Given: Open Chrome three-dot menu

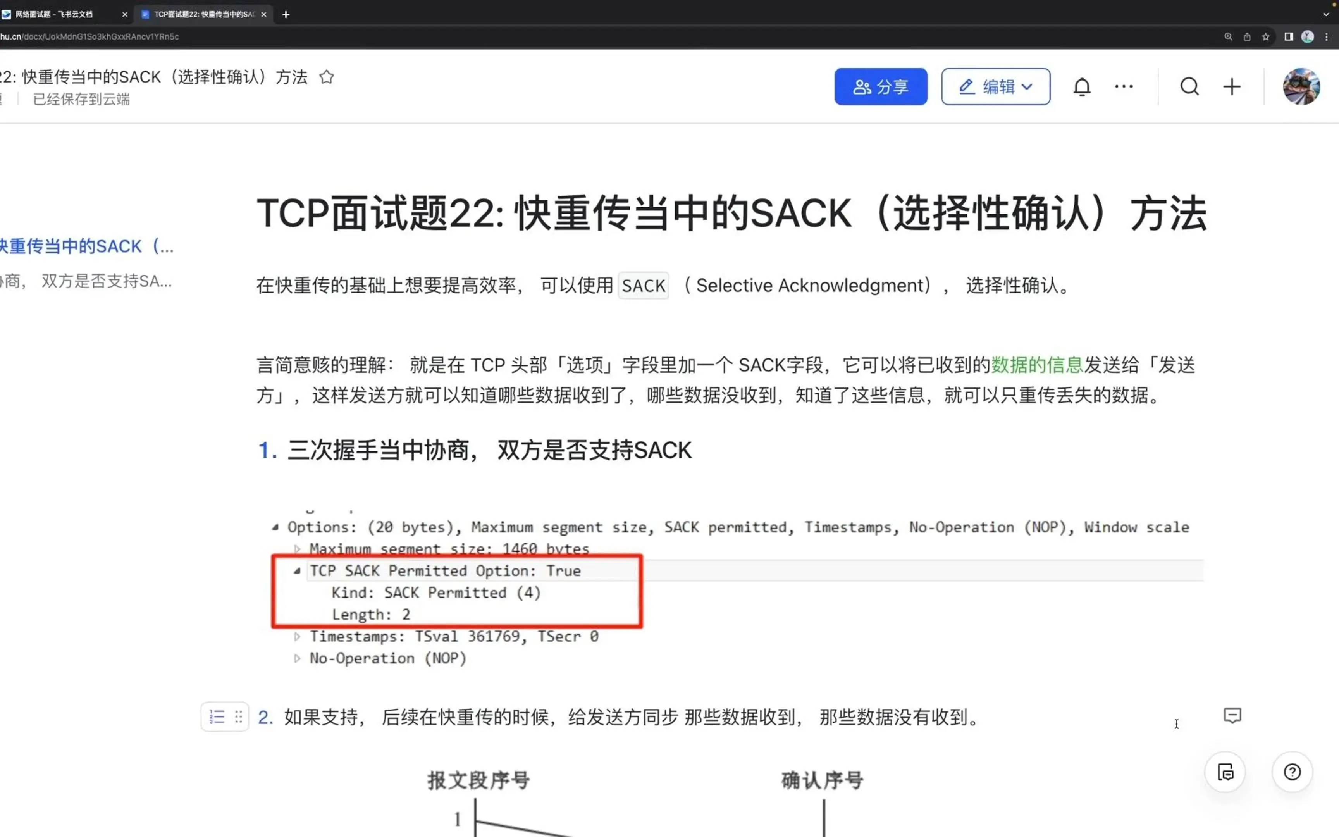Looking at the screenshot, I should (x=1326, y=36).
